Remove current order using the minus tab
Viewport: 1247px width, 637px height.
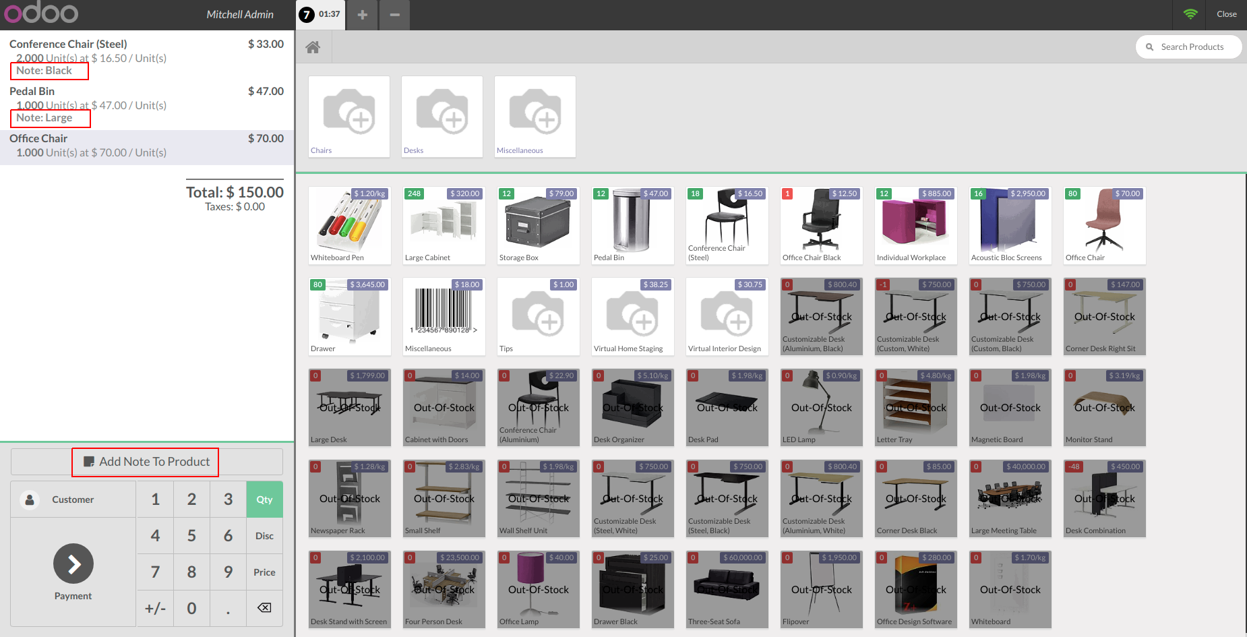395,14
